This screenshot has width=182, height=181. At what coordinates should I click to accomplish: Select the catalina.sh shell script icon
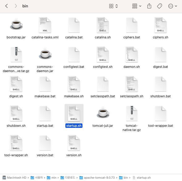click(103, 25)
